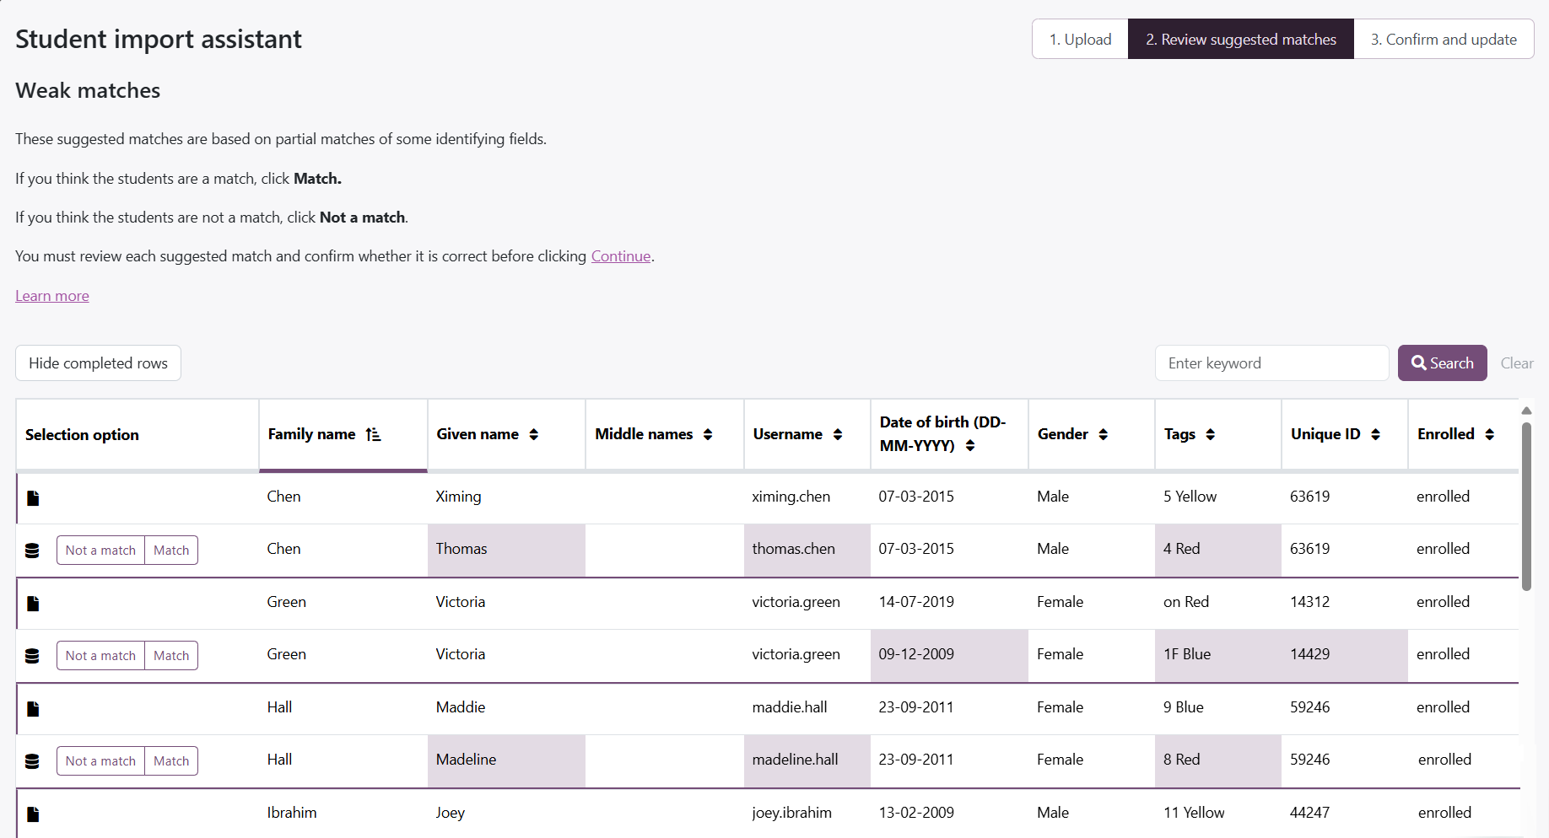Screen dimensions: 1549x838
Task: Click the Unique ID sort arrows
Action: [1375, 434]
